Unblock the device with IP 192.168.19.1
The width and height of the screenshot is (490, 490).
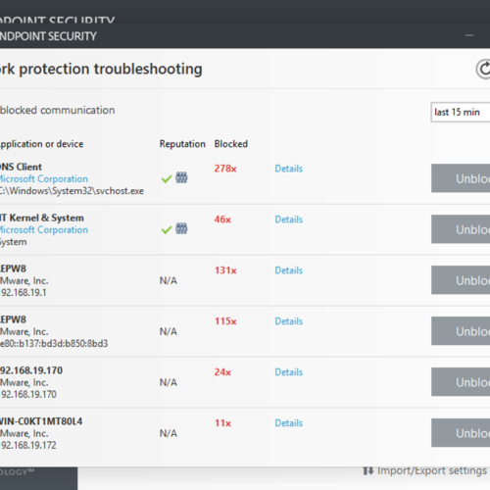461,280
